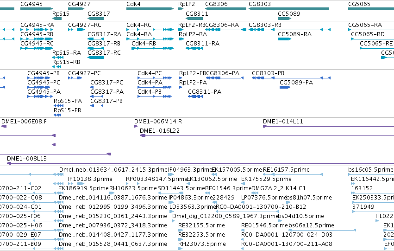Select BAC end DME1-006M14.R label
Viewport: 394px width, 251px height.
pos(158,122)
